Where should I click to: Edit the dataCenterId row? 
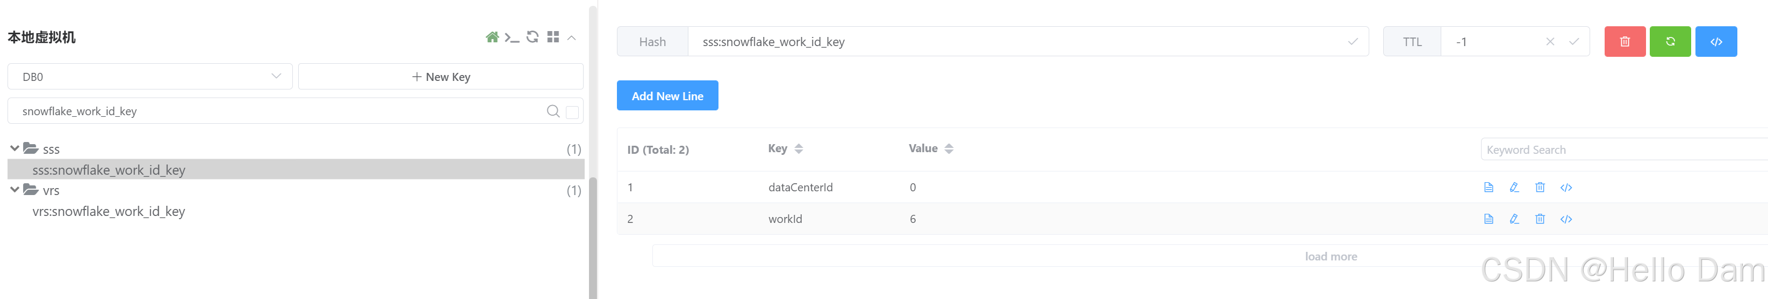pyautogui.click(x=1514, y=188)
